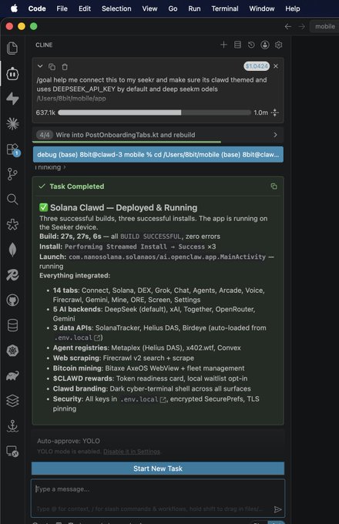Image resolution: width=339 pixels, height=524 pixels.
Task: Click the mobile search command box
Action: coord(324,26)
